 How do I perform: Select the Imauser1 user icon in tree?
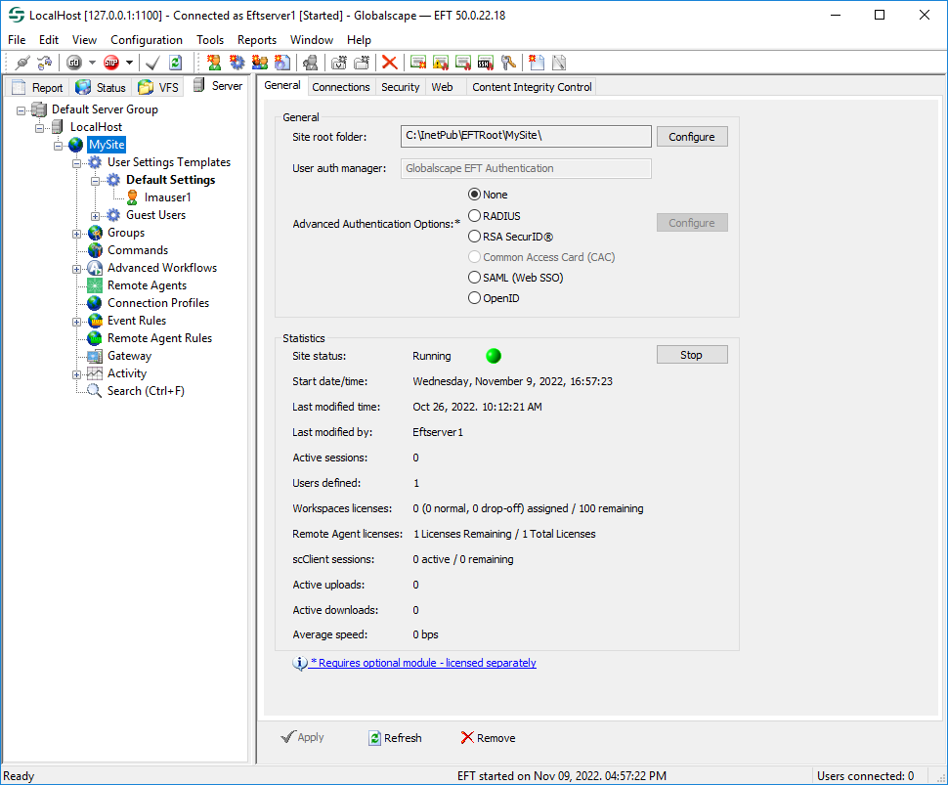coord(132,197)
